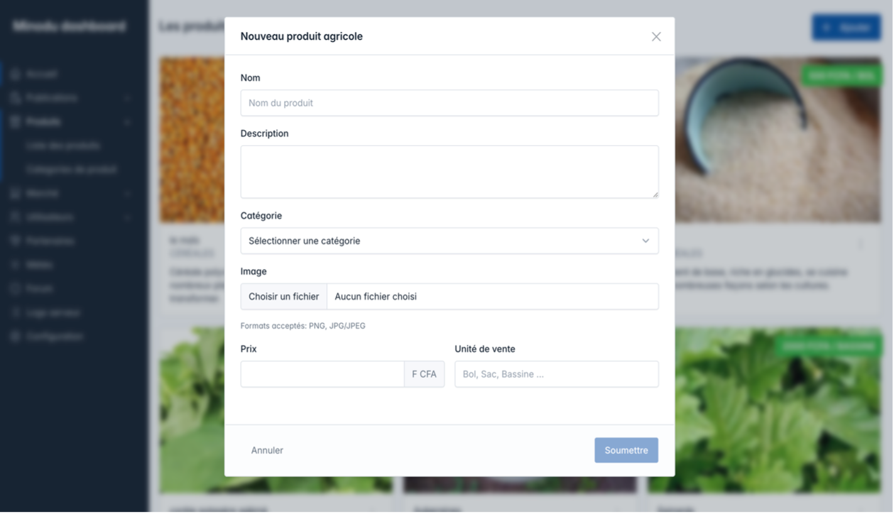This screenshot has height=514, width=894.
Task: Click the Choisir un fichier button
Action: (283, 297)
